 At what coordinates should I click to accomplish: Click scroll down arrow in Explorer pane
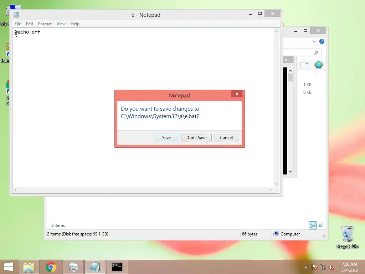coord(290,172)
